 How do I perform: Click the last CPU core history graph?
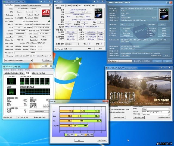click(x=47, y=81)
